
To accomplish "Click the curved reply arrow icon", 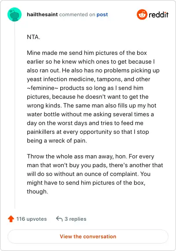I will point(59,219).
